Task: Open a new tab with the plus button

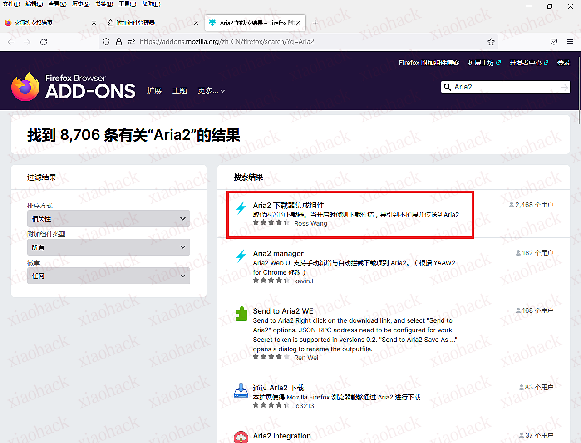Action: click(315, 23)
